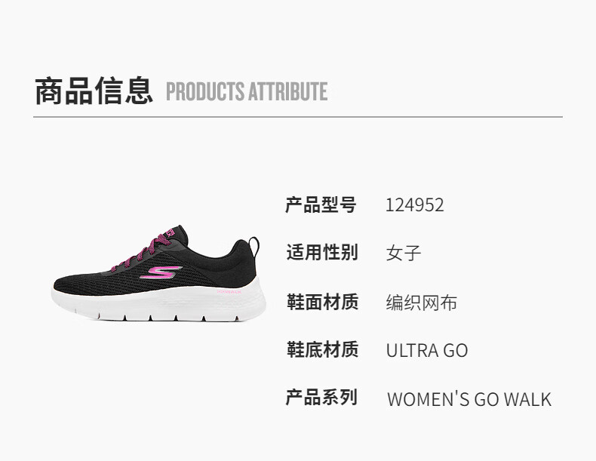Click the 鞋底材质 label
This screenshot has height=461, width=596.
pyautogui.click(x=322, y=349)
